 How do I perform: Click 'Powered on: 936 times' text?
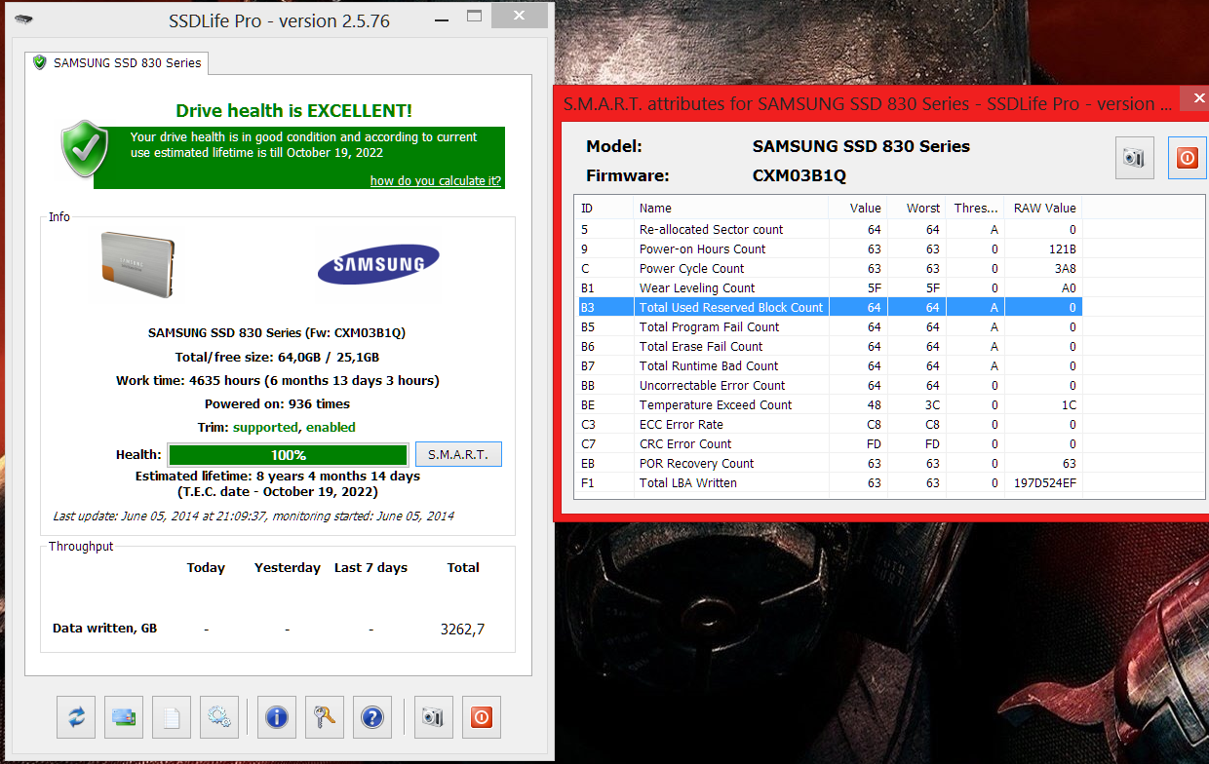tap(277, 403)
